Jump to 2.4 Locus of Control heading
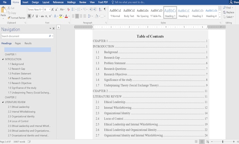This screenshot has height=144, width=239. click(18, 121)
